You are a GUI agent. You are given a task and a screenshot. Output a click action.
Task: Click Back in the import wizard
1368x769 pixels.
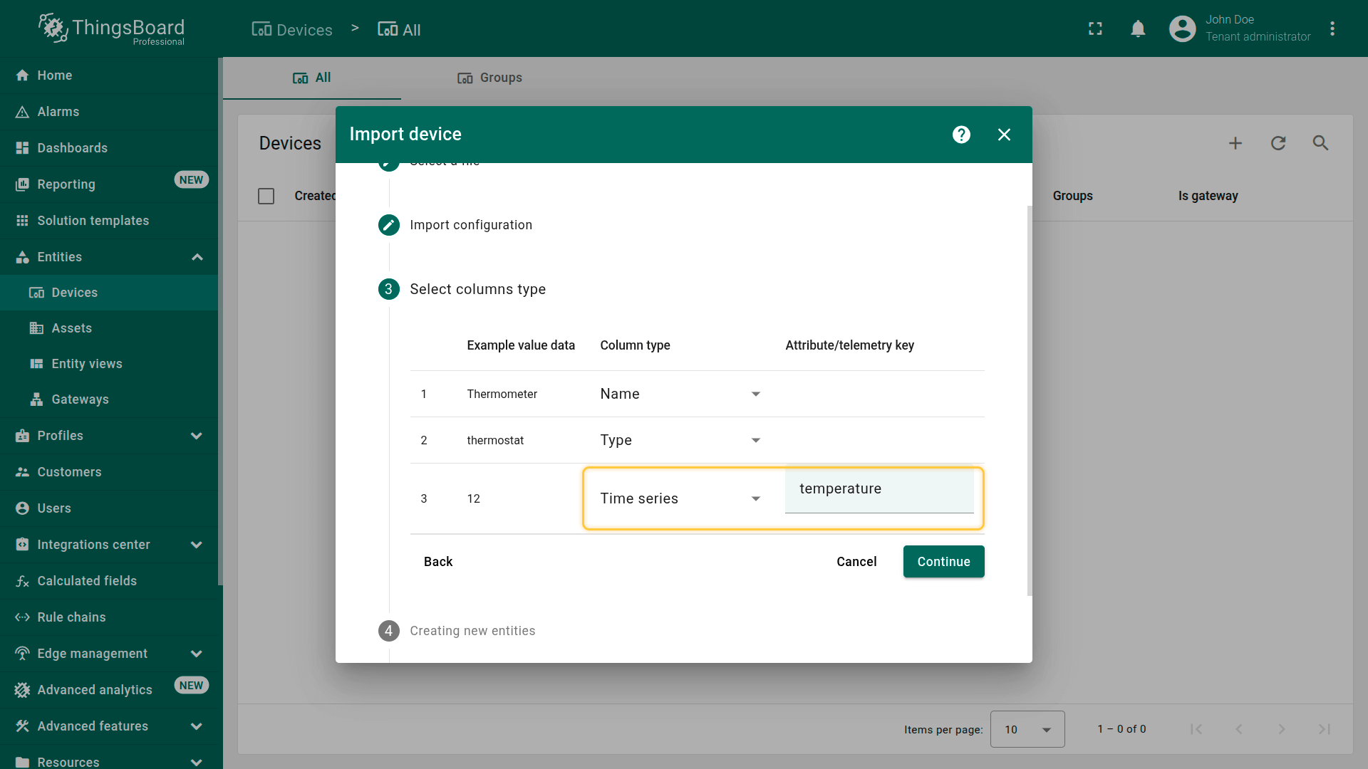(x=437, y=562)
